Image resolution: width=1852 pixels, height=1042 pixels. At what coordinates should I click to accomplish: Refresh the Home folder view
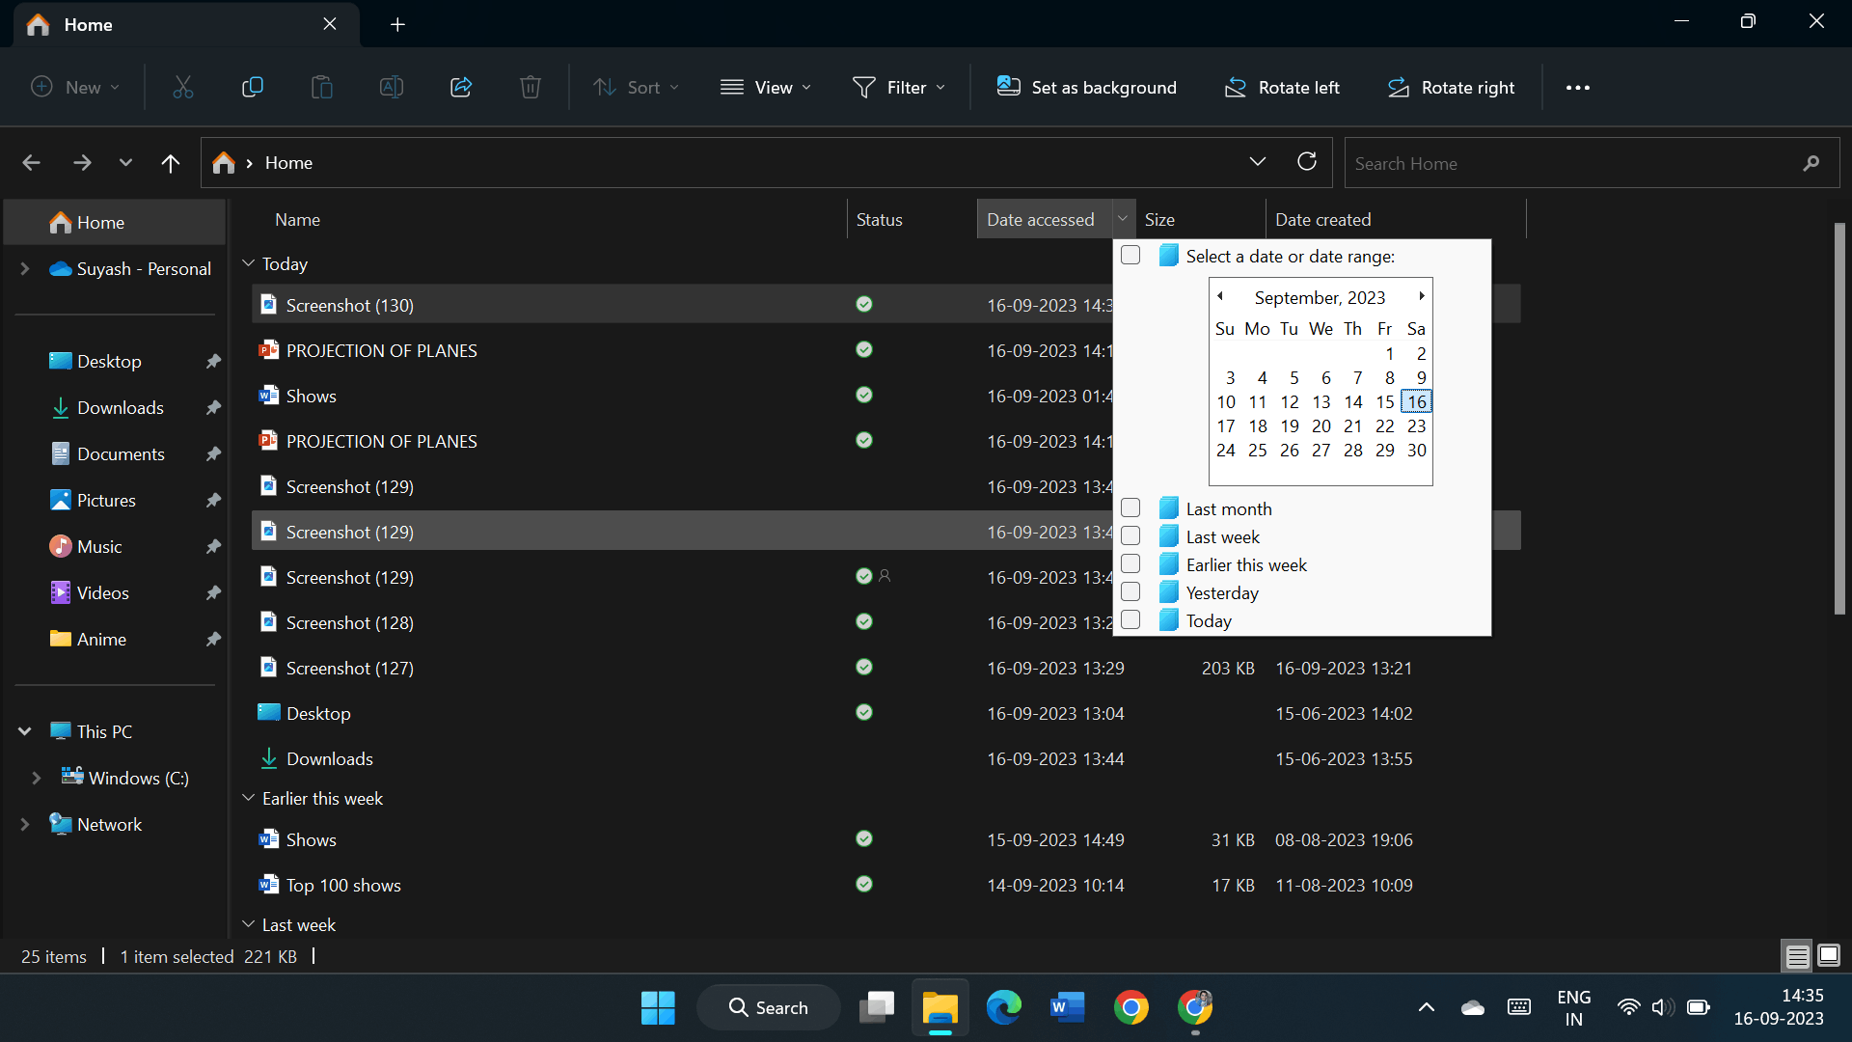point(1307,162)
